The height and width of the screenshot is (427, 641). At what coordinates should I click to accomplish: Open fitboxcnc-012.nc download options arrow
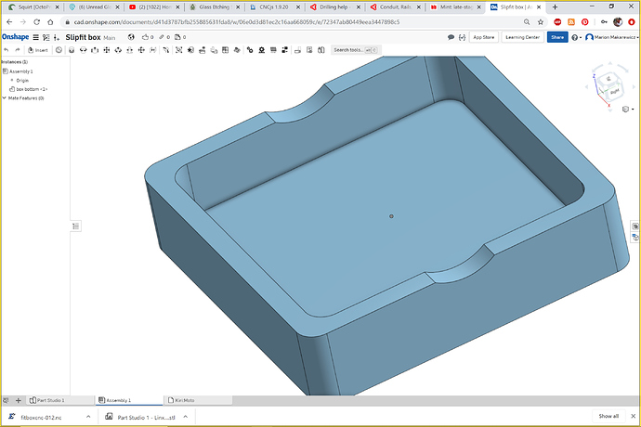[x=88, y=417]
